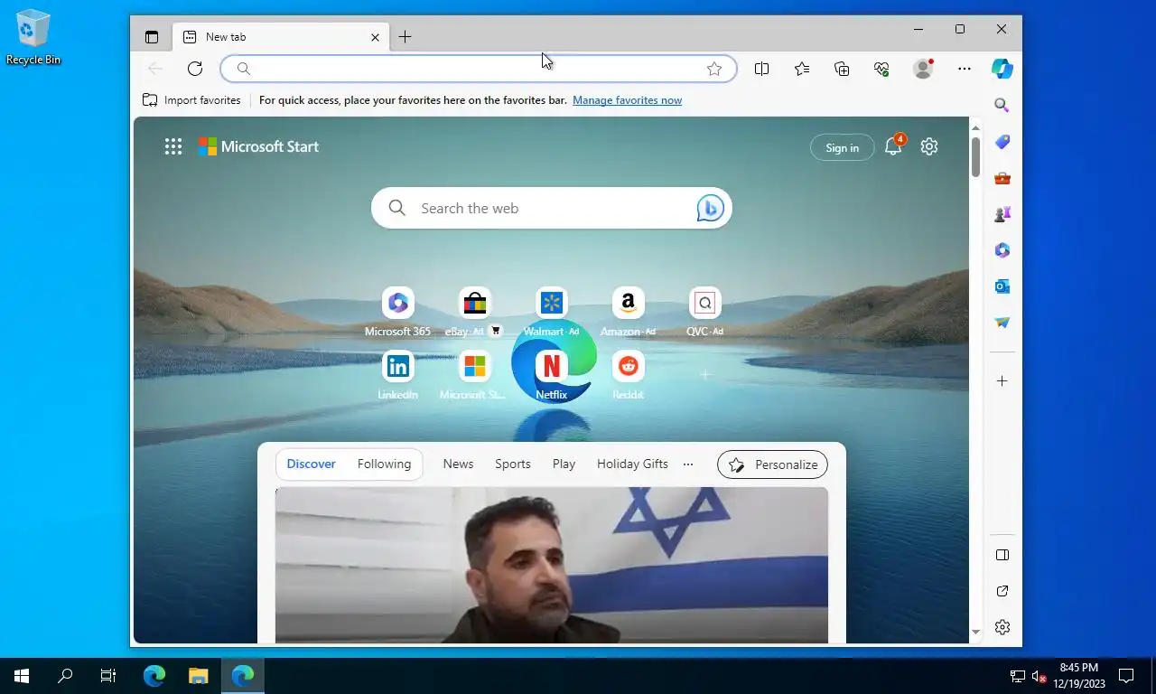Open sidebar Search icon
1156x694 pixels.
[x=1002, y=106]
